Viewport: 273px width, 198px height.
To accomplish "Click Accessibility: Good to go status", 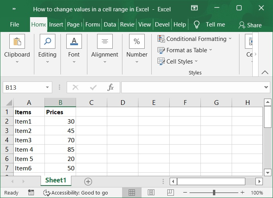I will 76,193.
